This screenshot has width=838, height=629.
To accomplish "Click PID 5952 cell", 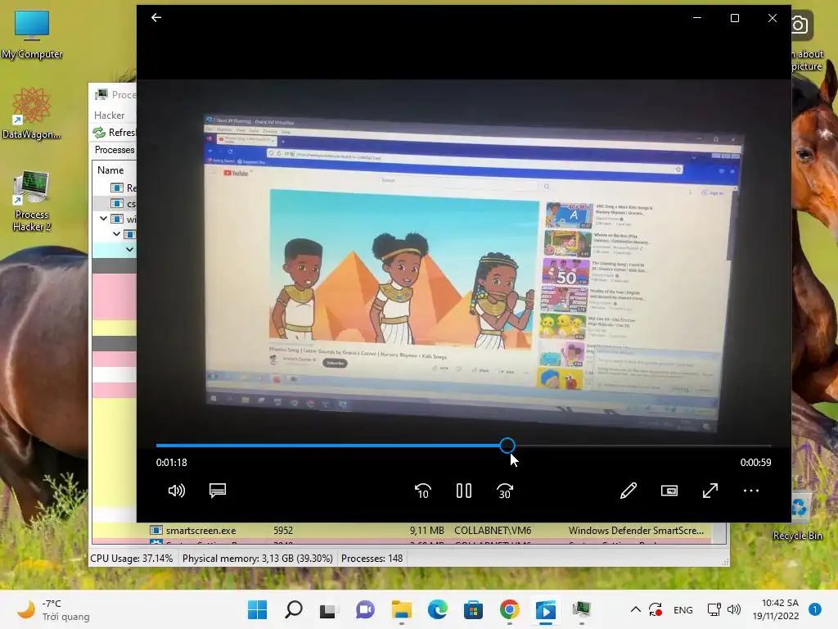I will tap(283, 531).
